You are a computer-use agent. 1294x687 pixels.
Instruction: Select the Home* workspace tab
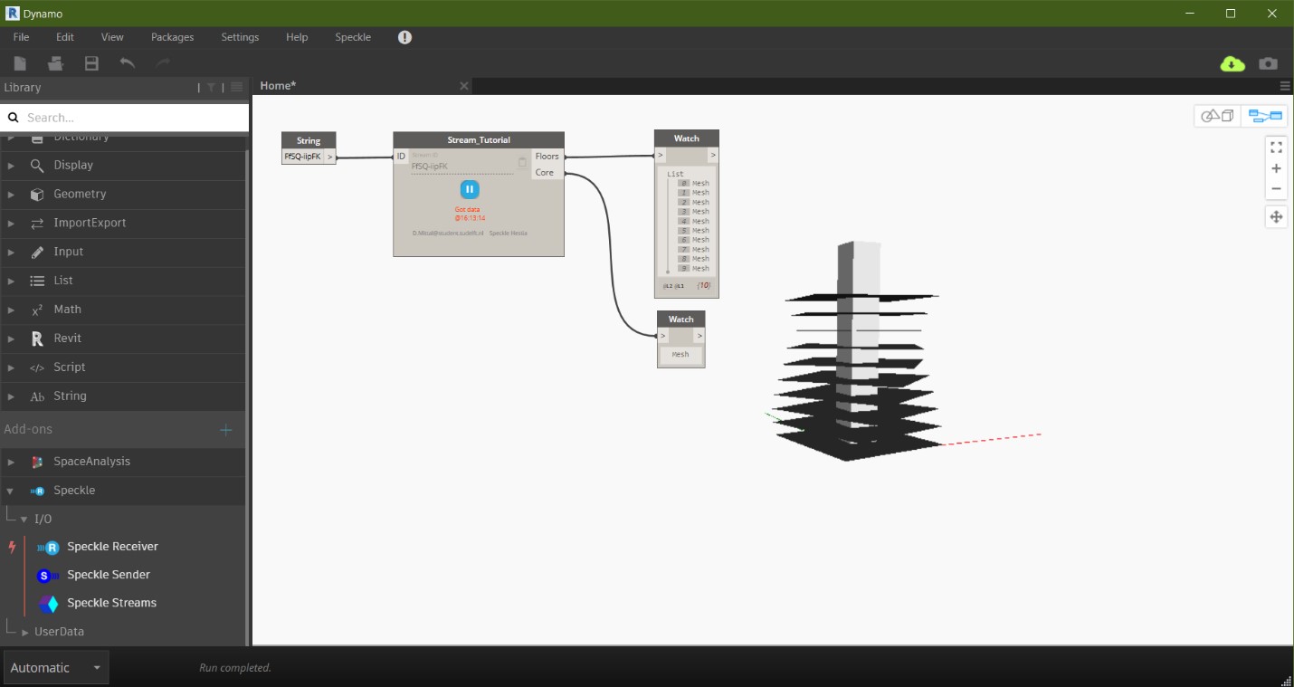[277, 85]
